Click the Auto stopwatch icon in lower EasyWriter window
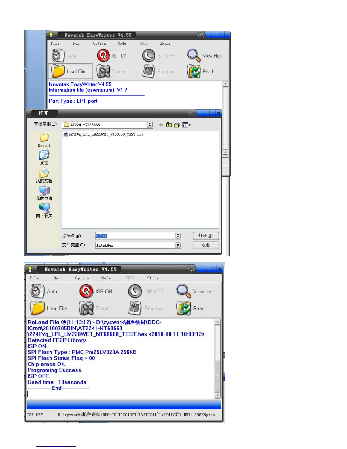Screen dimensions: 347x449 point(37,291)
